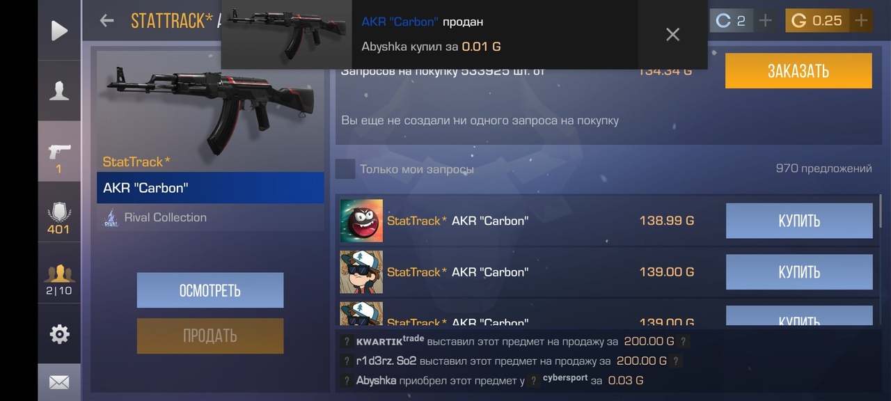This screenshot has height=401, width=891.
Task: Add silver coins with the plus icon
Action: (765, 20)
